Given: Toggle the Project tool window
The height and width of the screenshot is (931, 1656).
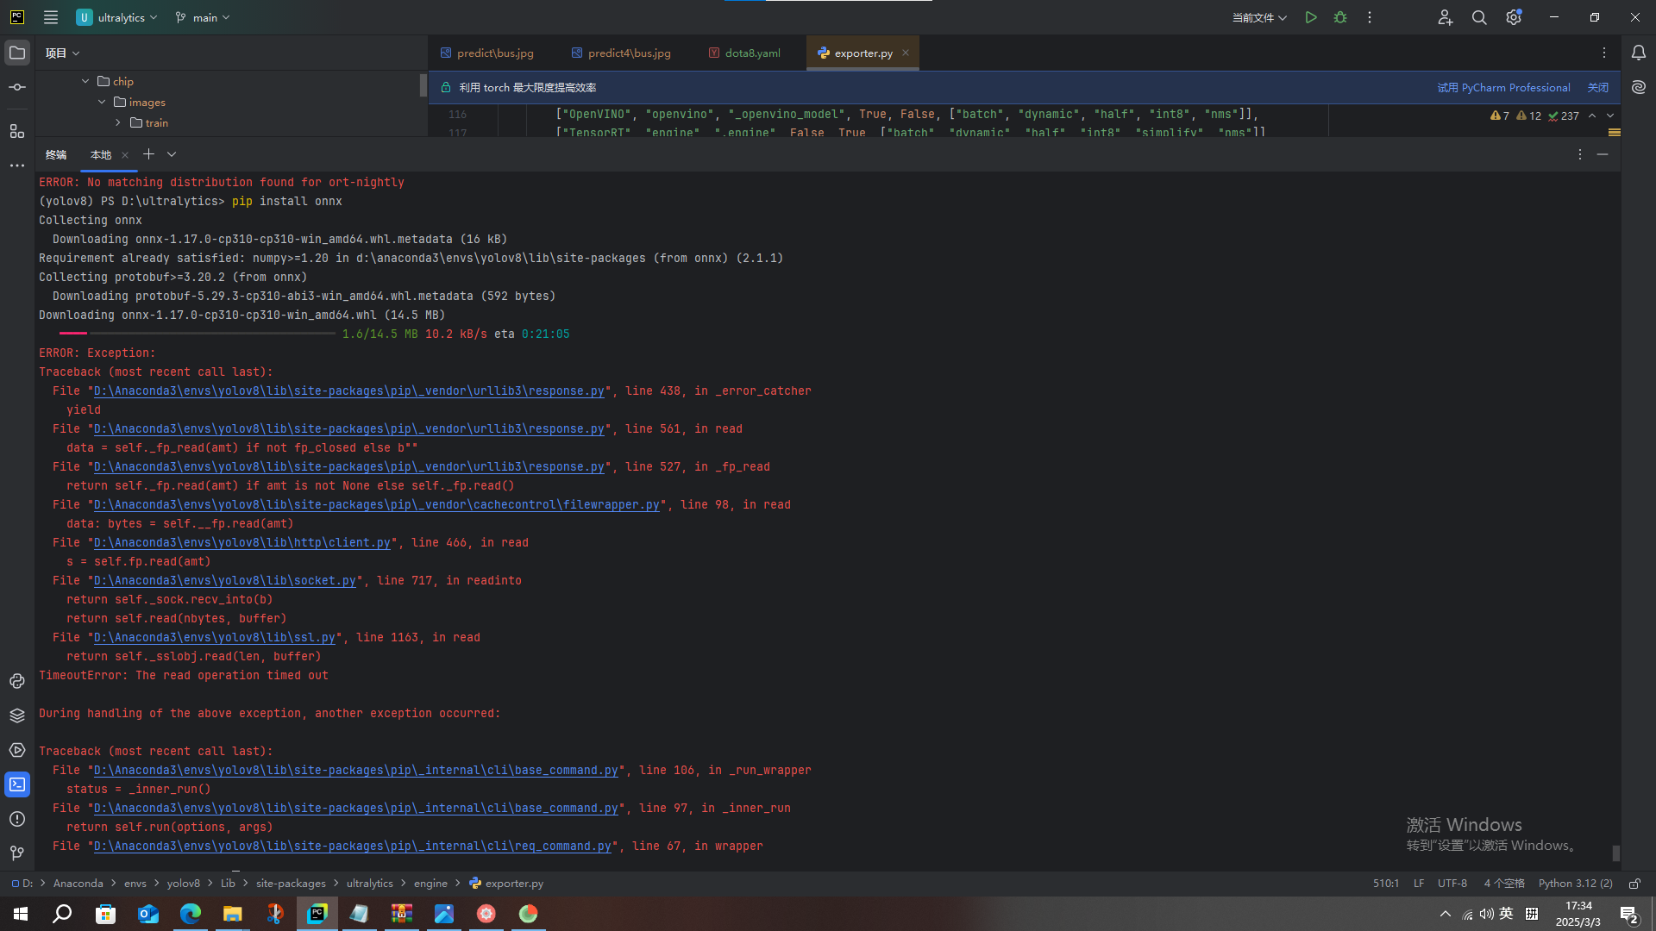Looking at the screenshot, I should click(x=17, y=53).
